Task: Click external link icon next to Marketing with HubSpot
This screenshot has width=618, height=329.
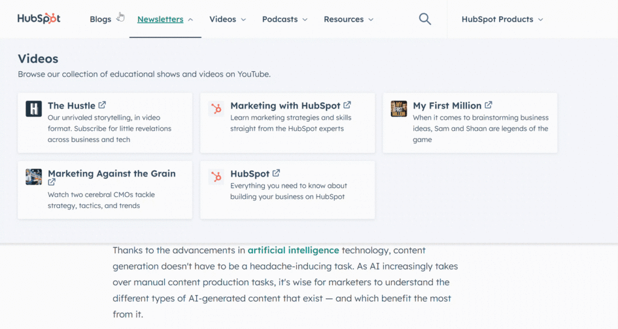Action: pos(347,105)
